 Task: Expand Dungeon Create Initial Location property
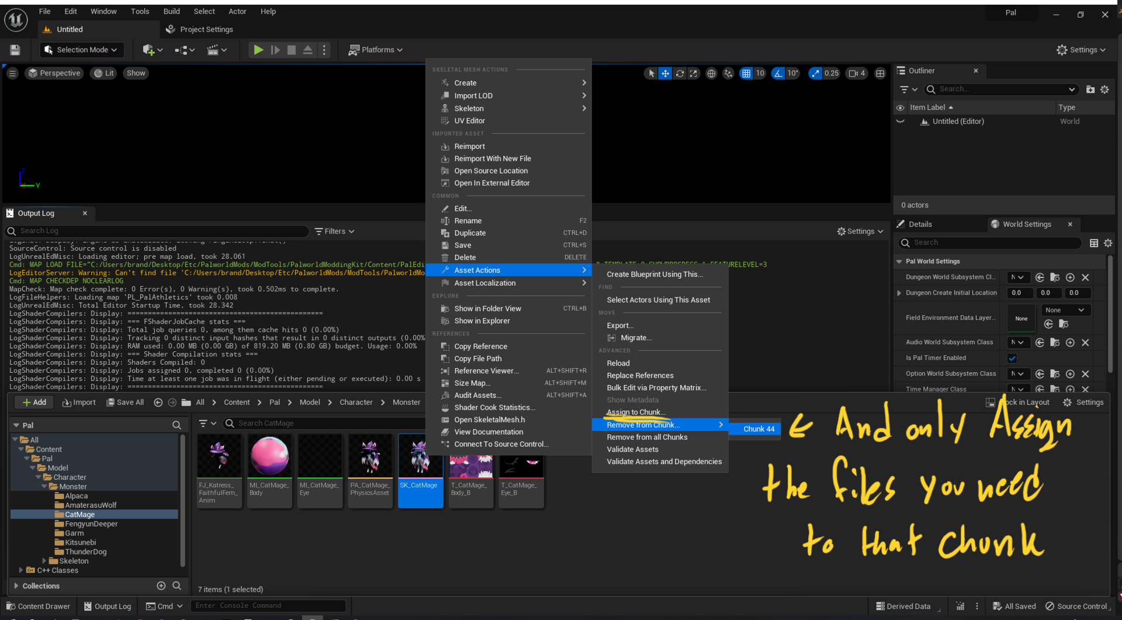coord(899,293)
